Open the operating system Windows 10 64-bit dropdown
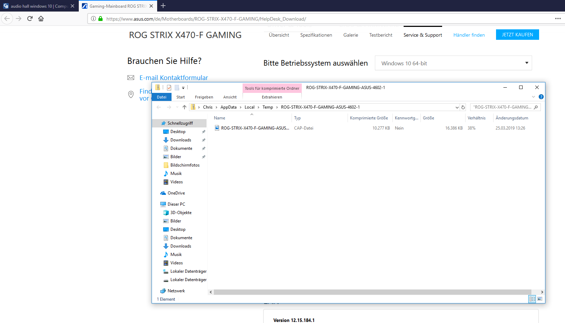565x323 pixels. click(x=453, y=63)
